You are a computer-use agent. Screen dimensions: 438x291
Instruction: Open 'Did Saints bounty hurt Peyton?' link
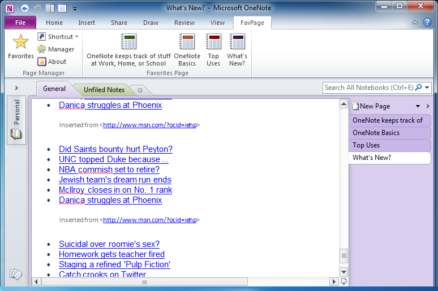tap(115, 149)
